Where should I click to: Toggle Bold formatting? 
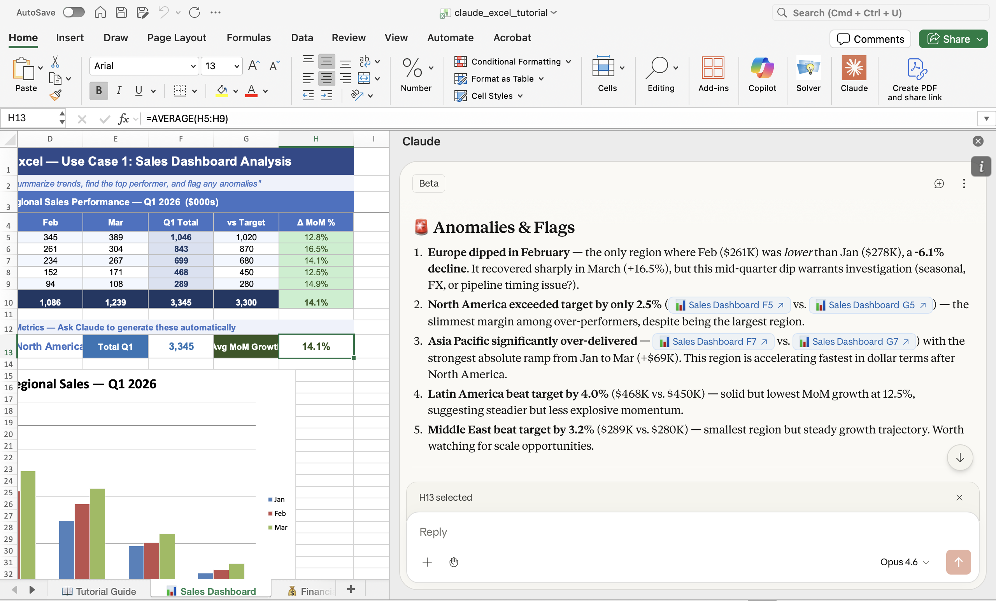pyautogui.click(x=98, y=91)
